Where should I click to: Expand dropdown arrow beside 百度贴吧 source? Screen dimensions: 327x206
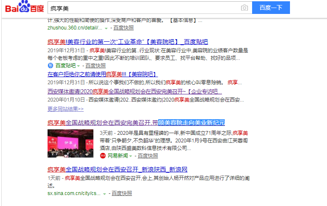tap(78, 66)
